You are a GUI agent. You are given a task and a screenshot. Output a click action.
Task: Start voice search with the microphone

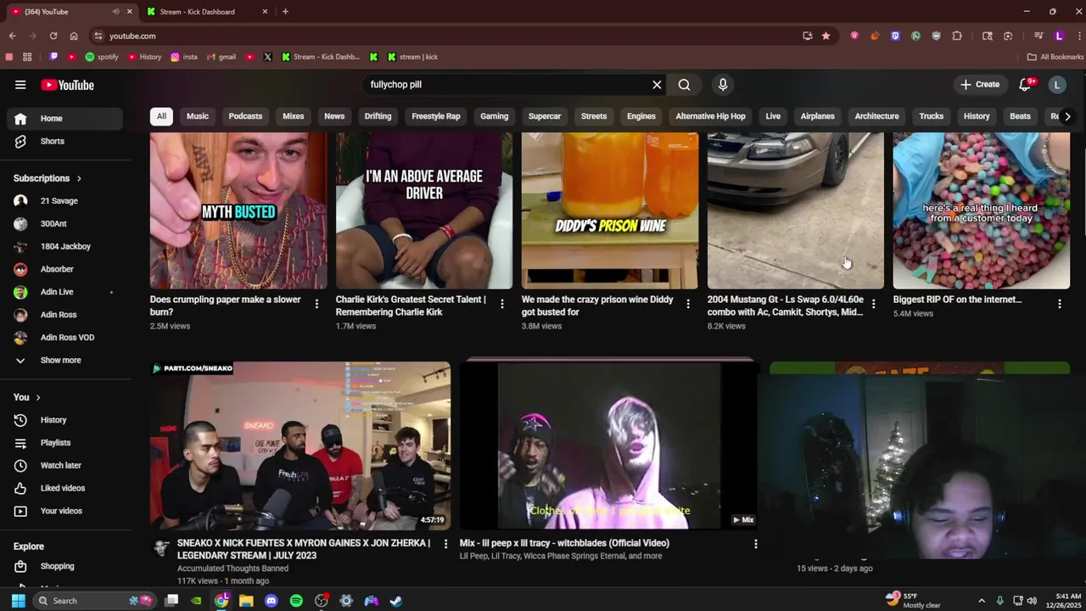(x=723, y=85)
